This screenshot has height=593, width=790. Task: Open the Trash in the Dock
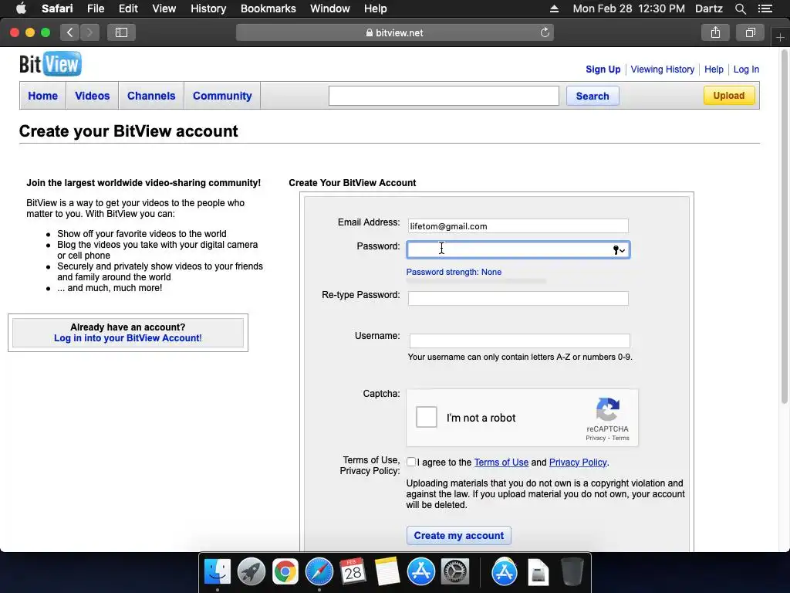[572, 572]
